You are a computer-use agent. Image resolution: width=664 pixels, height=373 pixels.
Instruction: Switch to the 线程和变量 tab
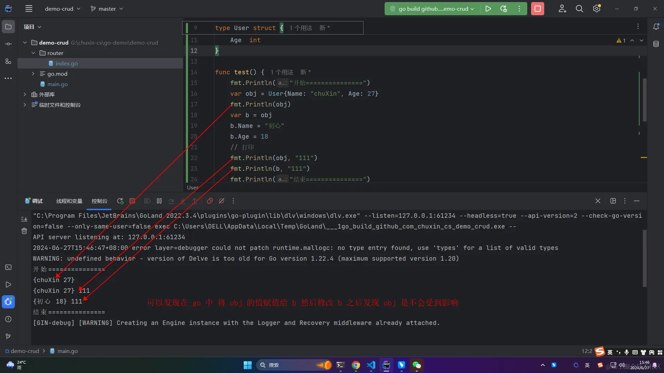pos(69,201)
